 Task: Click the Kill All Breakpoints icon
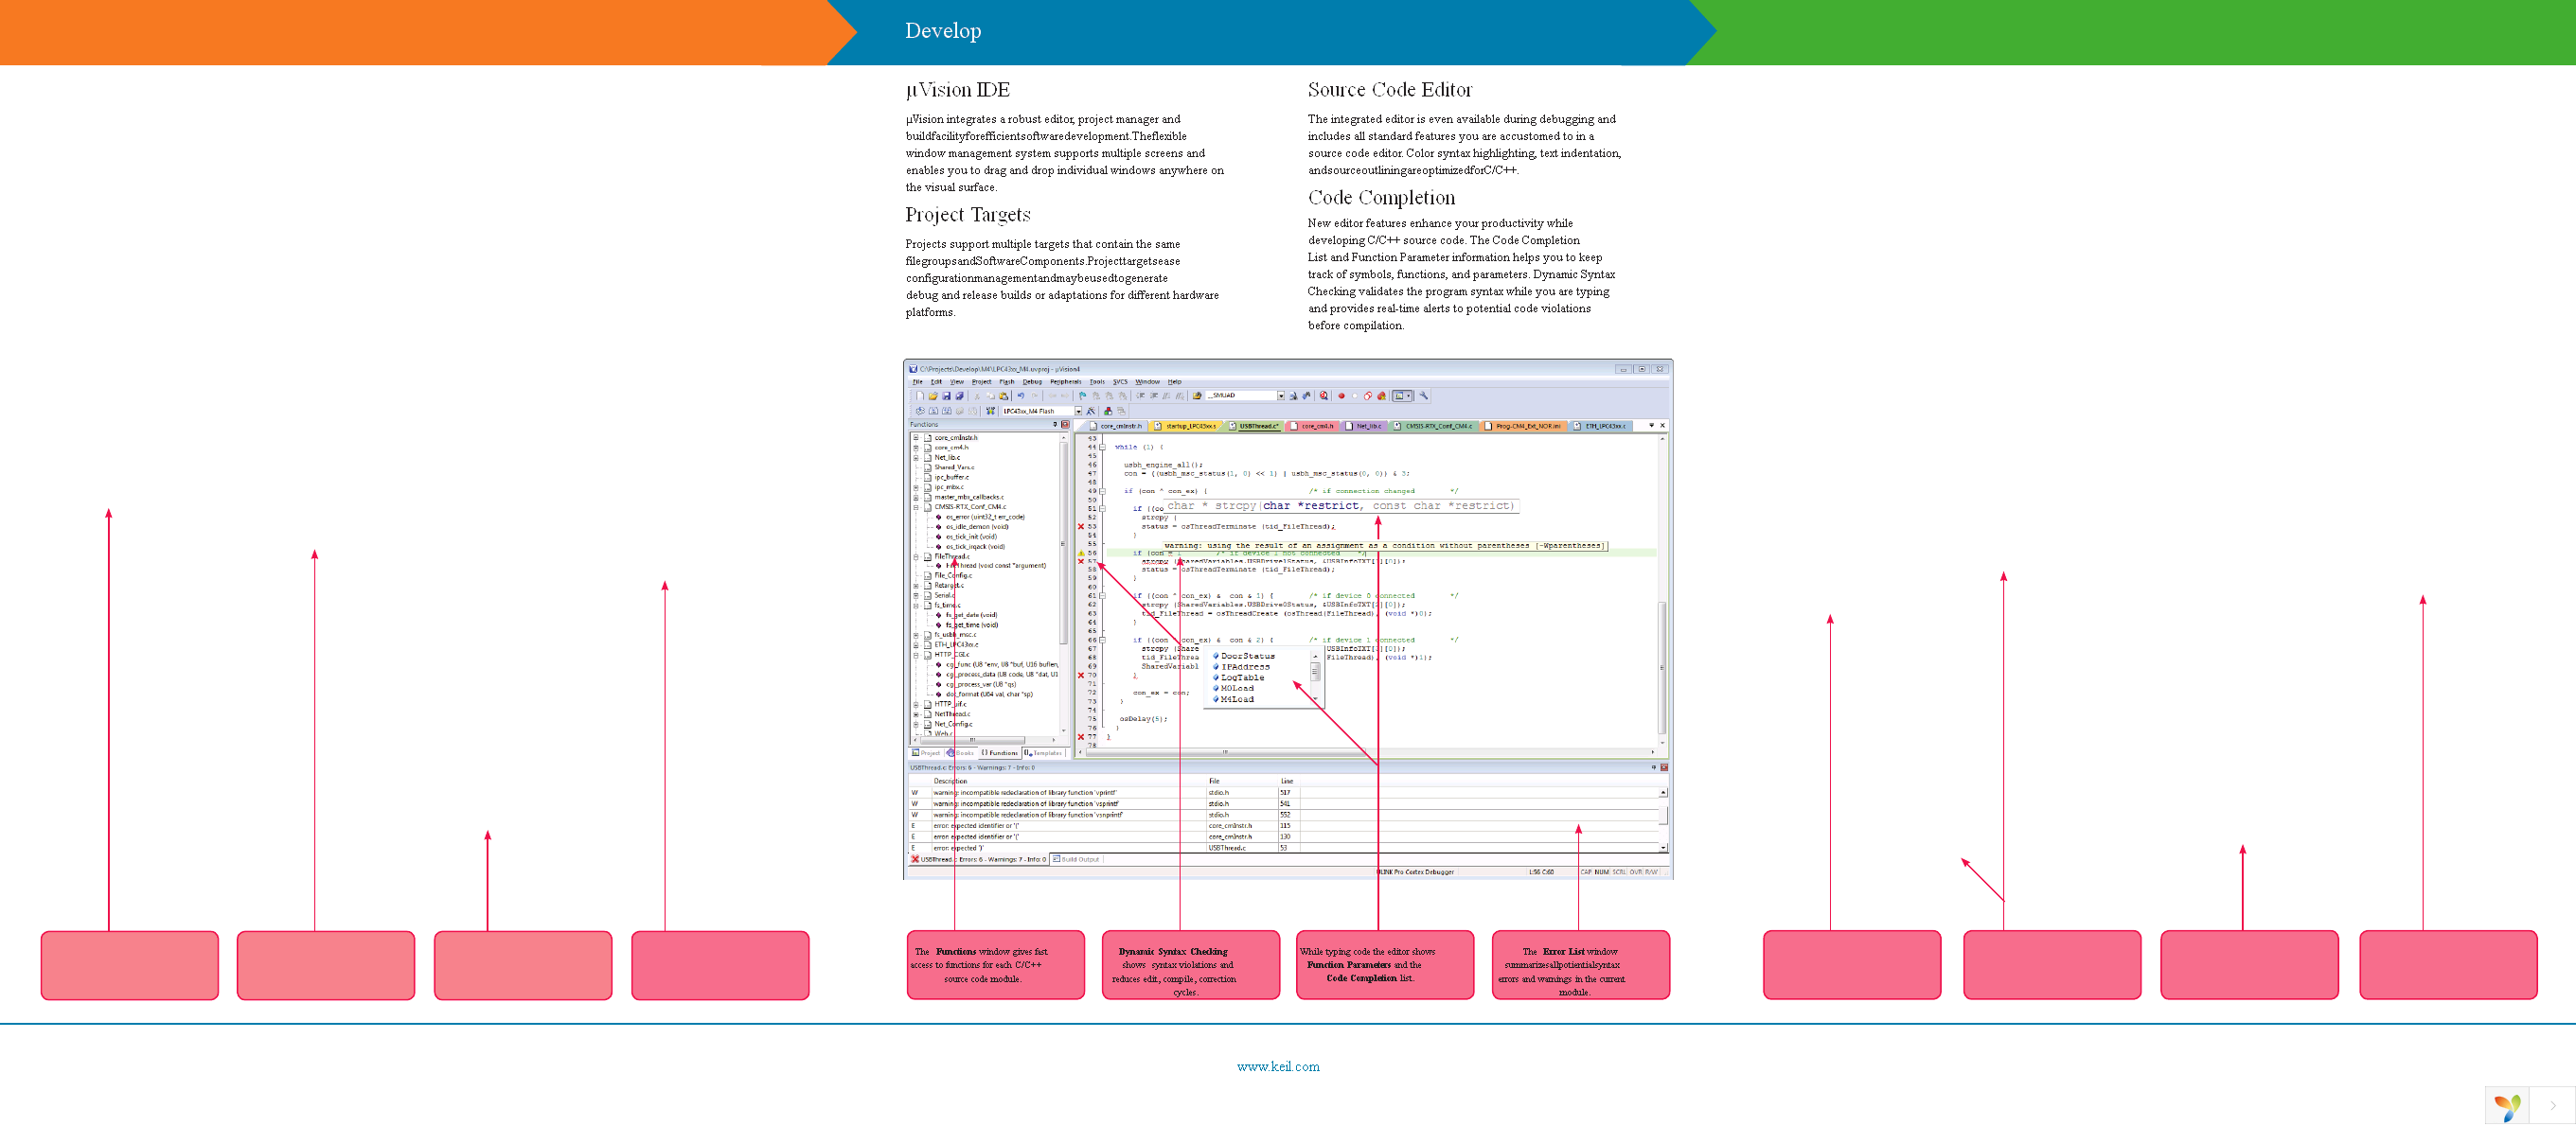[1382, 396]
